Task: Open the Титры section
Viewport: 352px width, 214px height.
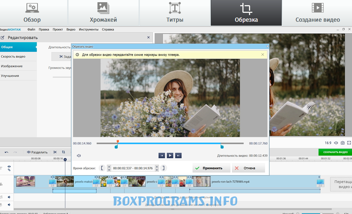Action: click(175, 13)
